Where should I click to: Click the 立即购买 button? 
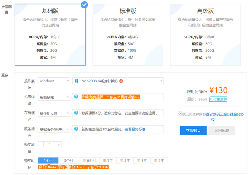pos(193,130)
